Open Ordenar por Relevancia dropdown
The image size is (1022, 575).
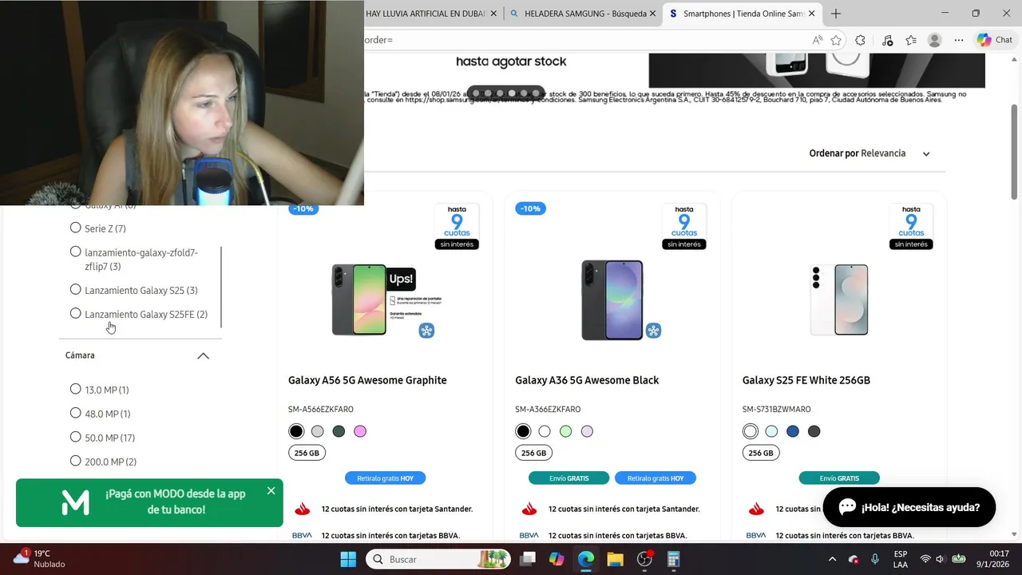click(869, 153)
